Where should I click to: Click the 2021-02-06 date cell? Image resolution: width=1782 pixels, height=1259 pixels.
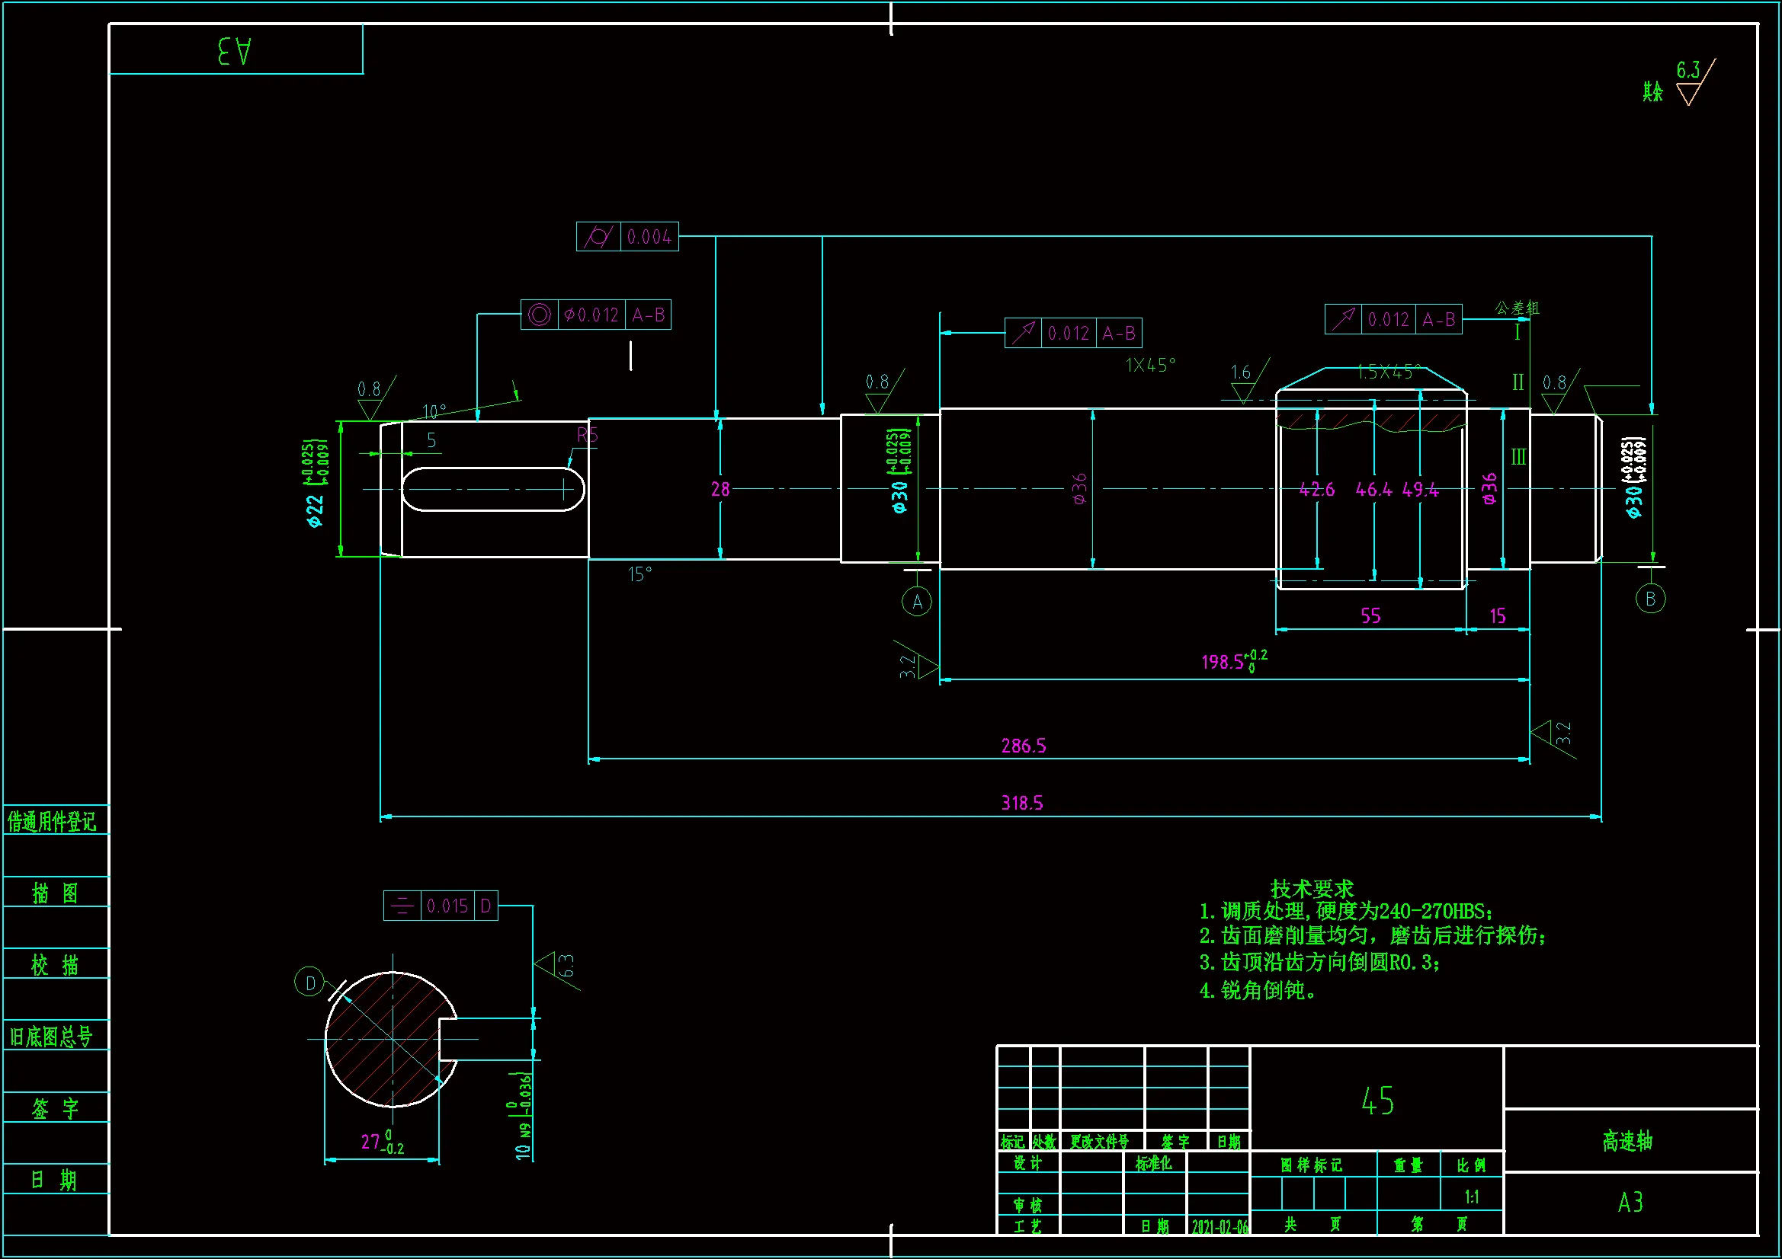pos(1220,1226)
